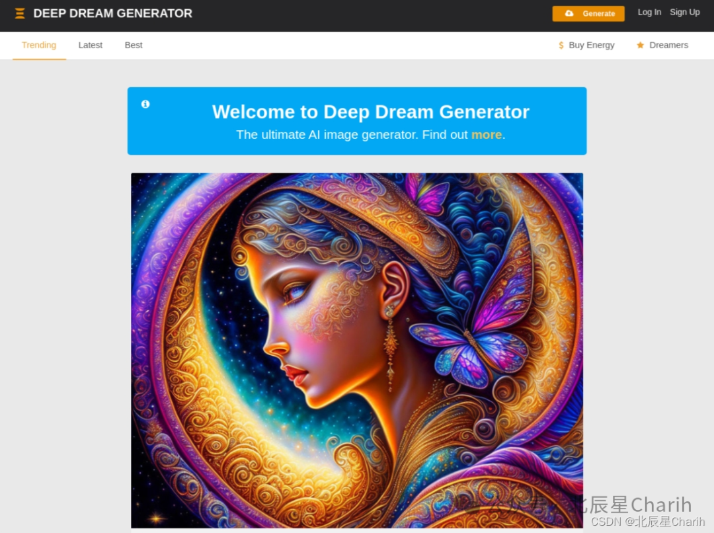The height and width of the screenshot is (533, 714).
Task: Switch to the Latest tab
Action: 90,45
